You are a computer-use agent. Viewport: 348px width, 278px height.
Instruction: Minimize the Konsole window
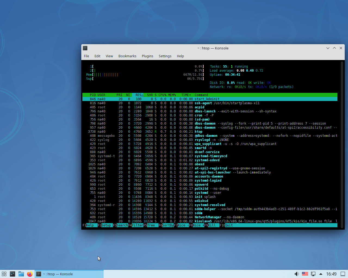(x=328, y=48)
